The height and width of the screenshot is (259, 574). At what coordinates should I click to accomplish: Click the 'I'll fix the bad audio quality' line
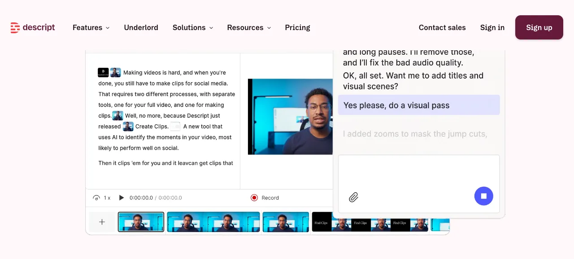point(403,62)
